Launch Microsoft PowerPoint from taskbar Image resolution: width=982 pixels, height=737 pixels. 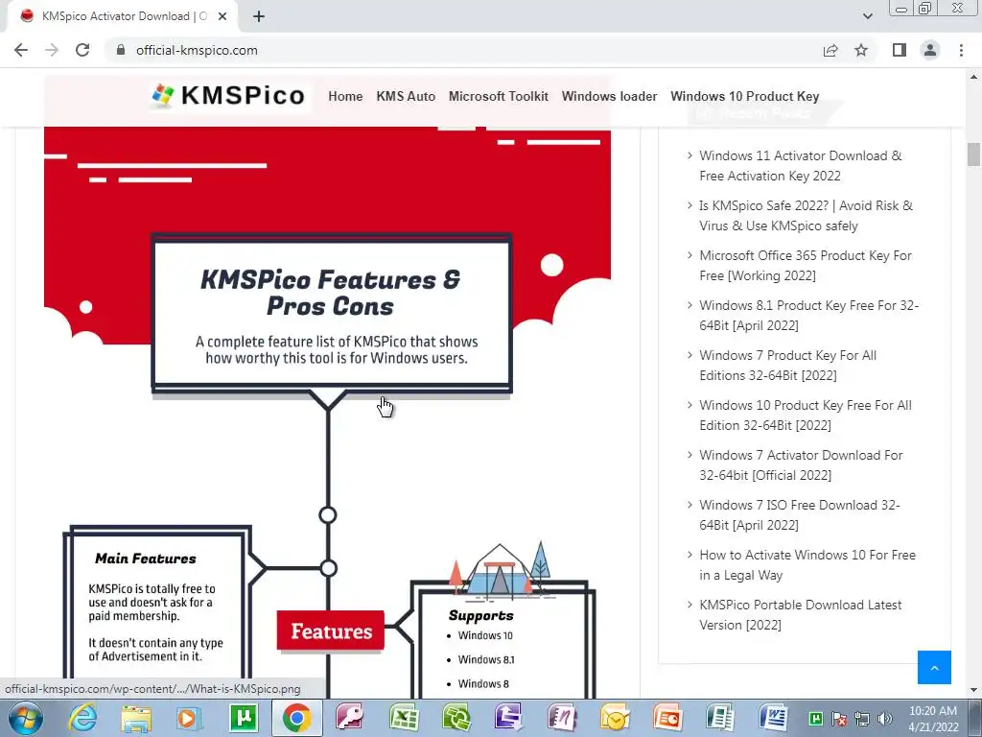click(x=667, y=718)
